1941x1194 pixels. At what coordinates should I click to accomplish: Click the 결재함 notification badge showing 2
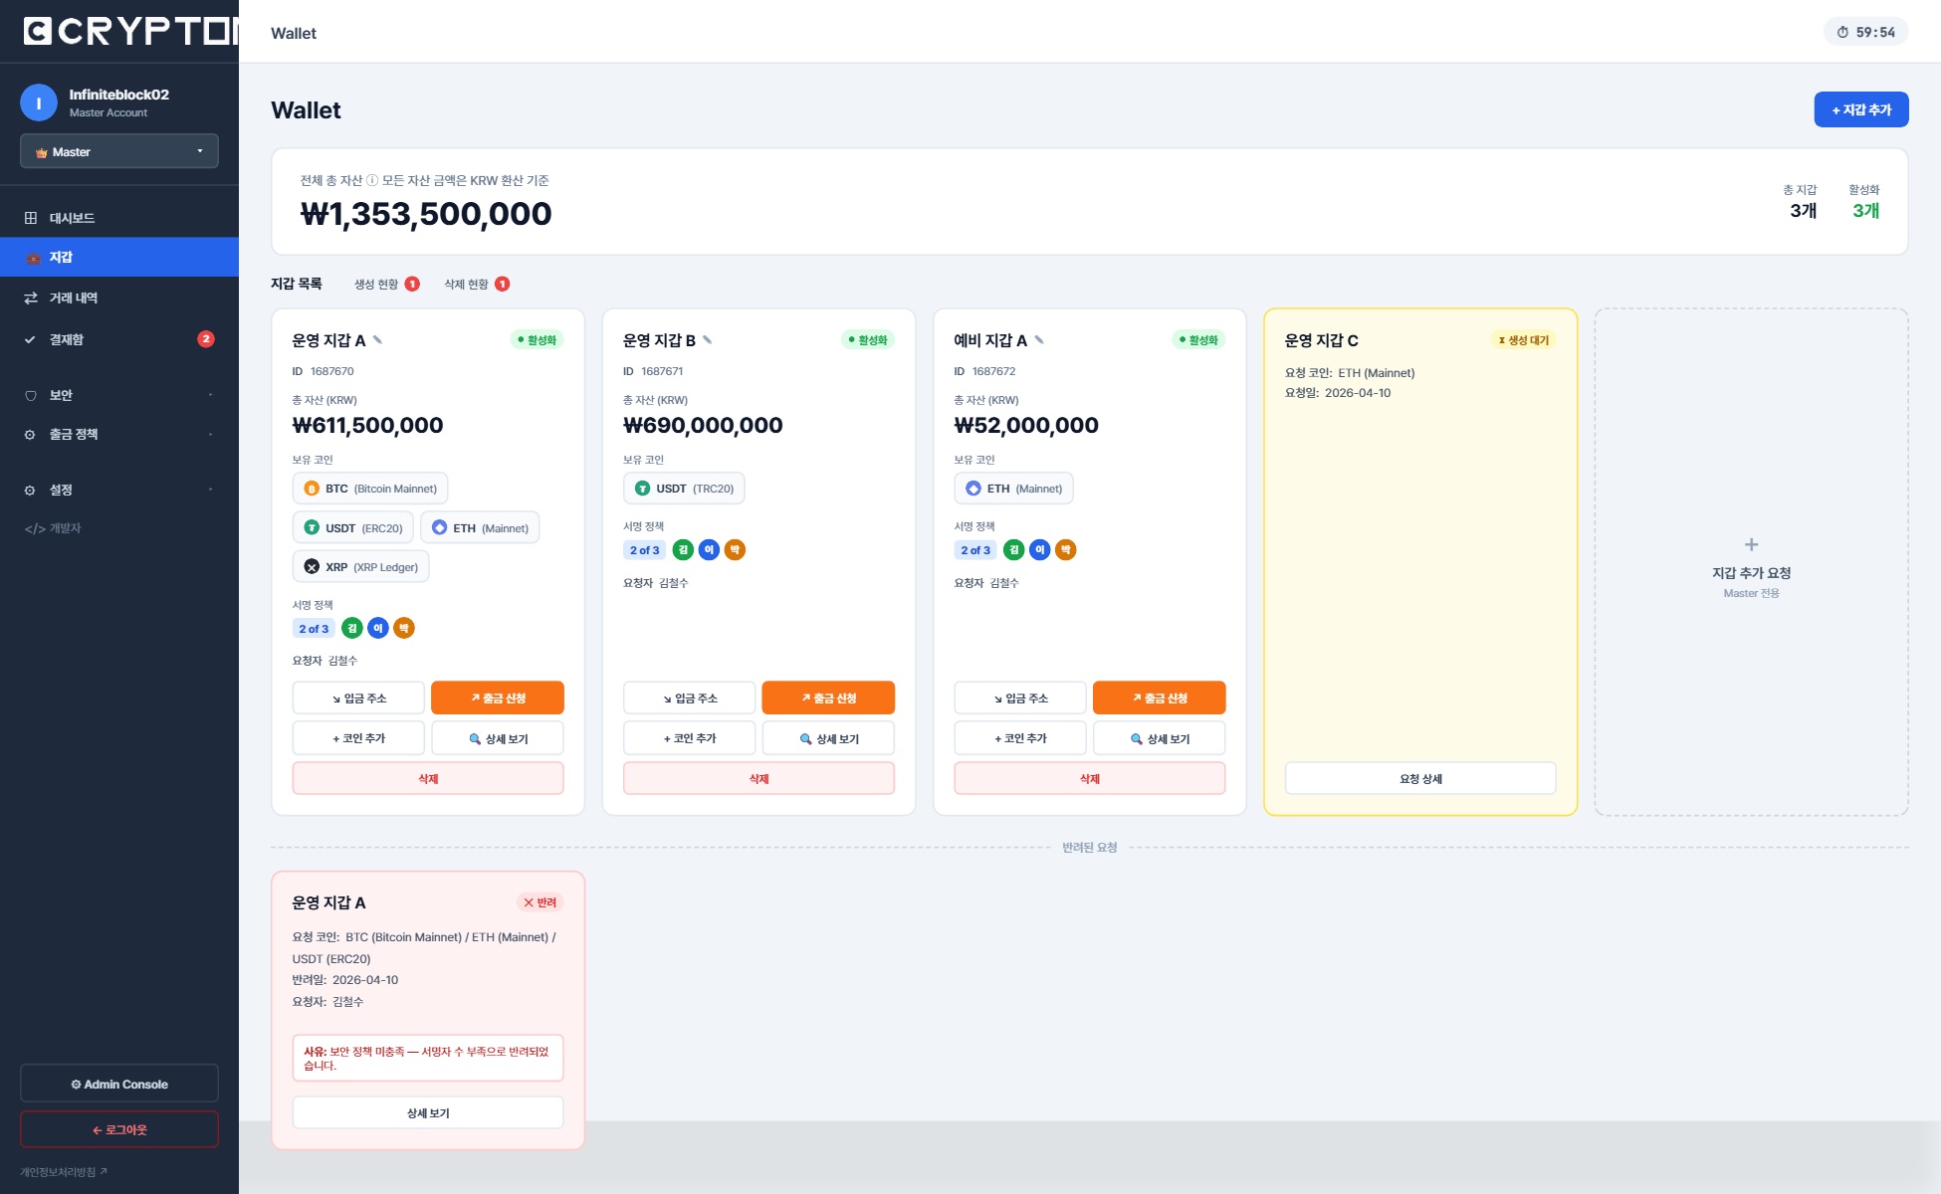click(206, 339)
